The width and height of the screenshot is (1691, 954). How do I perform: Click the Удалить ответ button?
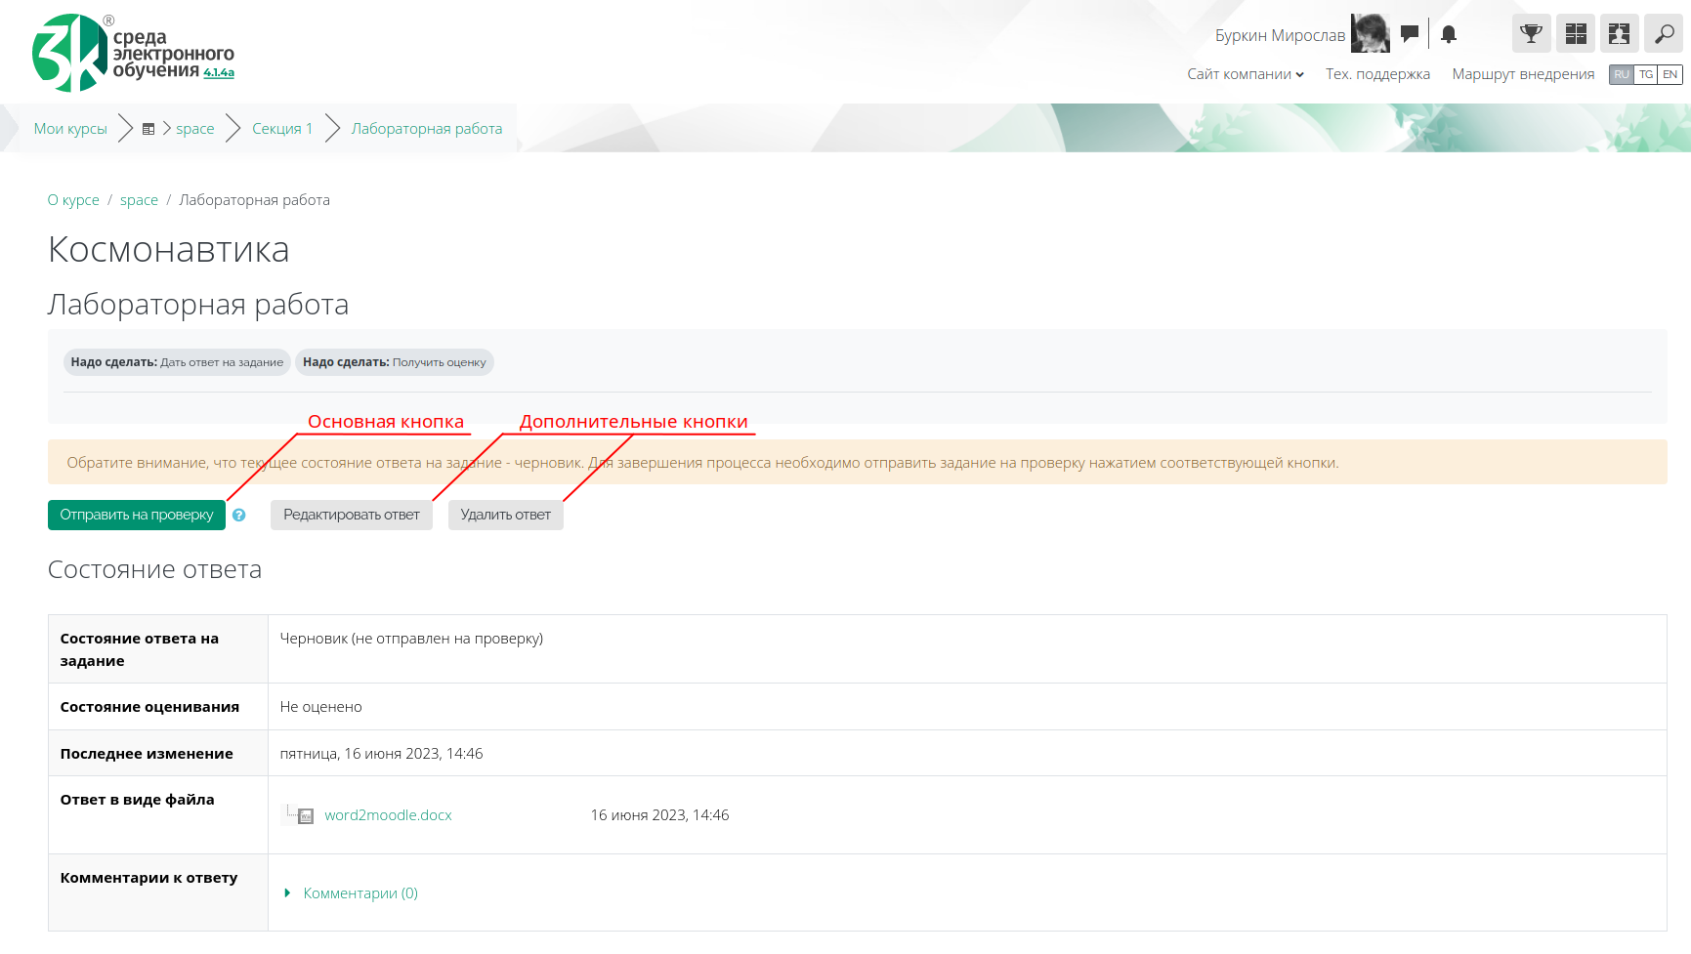coord(505,515)
